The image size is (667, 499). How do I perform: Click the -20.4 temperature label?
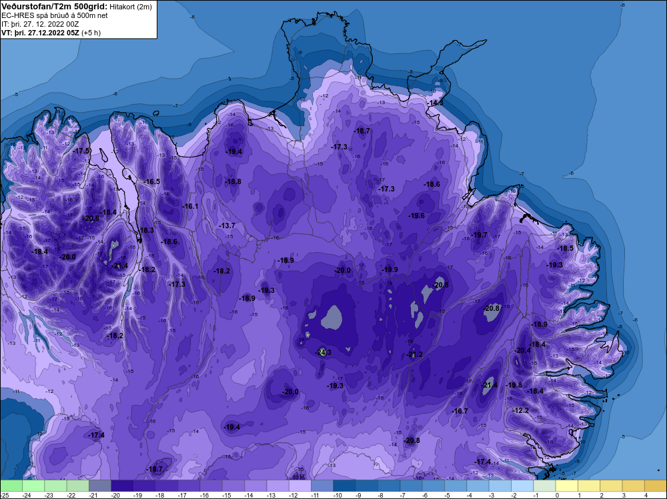[523, 350]
